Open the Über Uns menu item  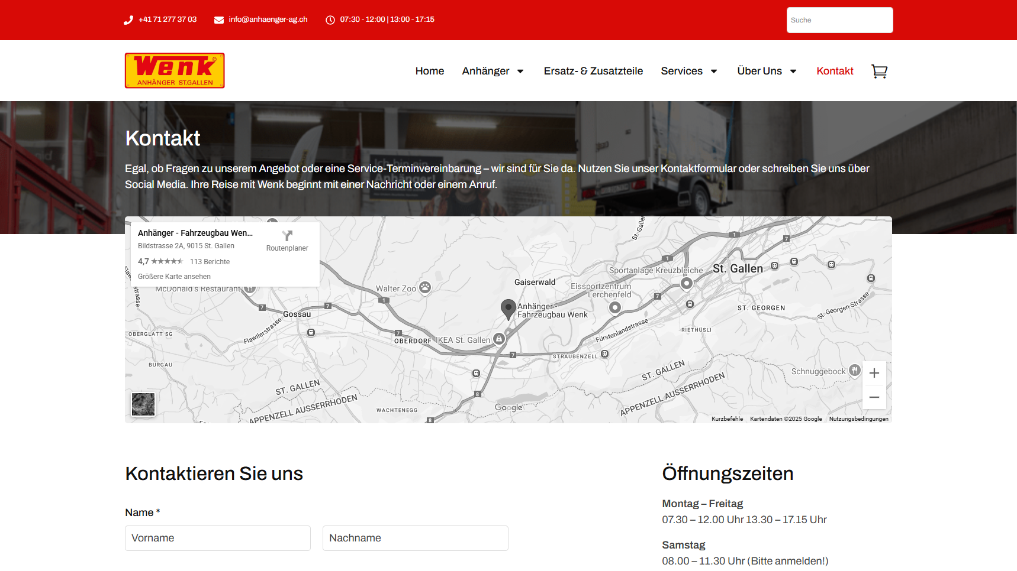pos(759,71)
